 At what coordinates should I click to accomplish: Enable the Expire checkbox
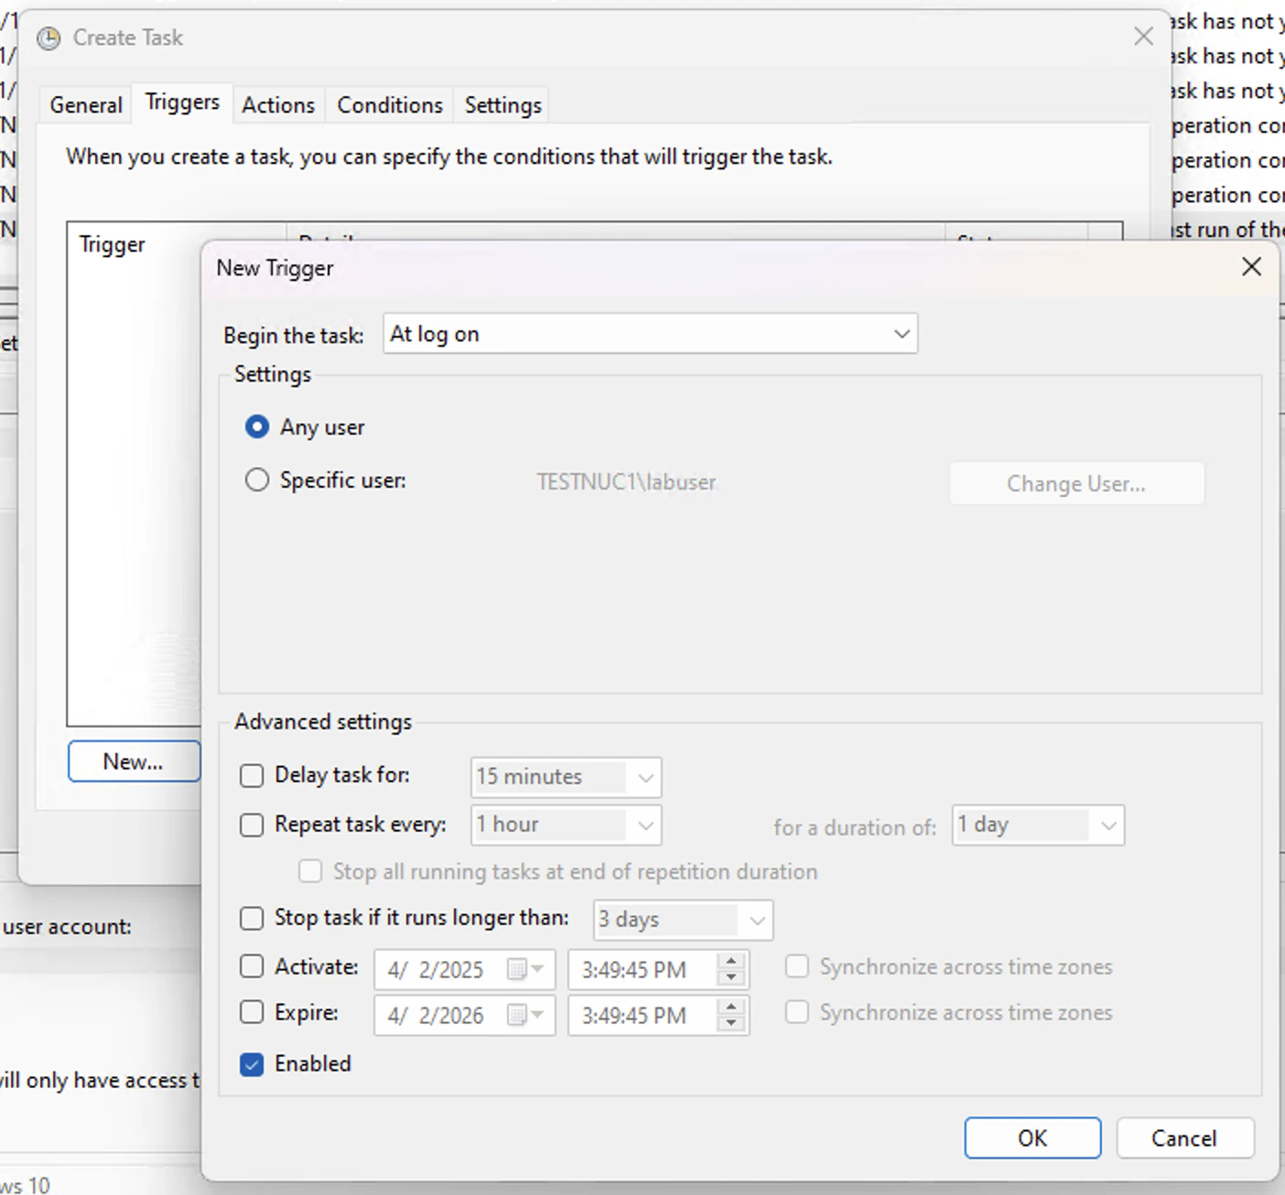coord(251,1012)
